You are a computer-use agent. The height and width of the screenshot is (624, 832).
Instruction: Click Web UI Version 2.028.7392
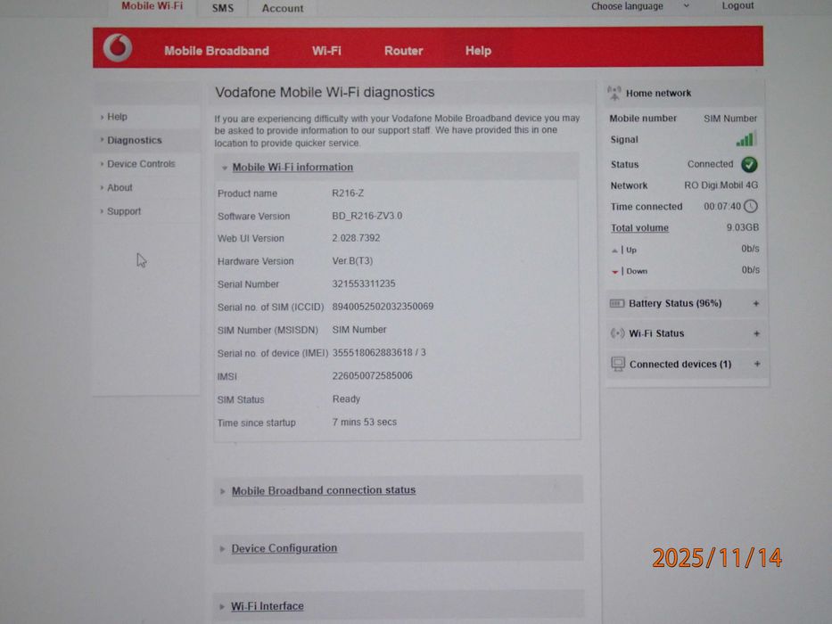tap(356, 238)
